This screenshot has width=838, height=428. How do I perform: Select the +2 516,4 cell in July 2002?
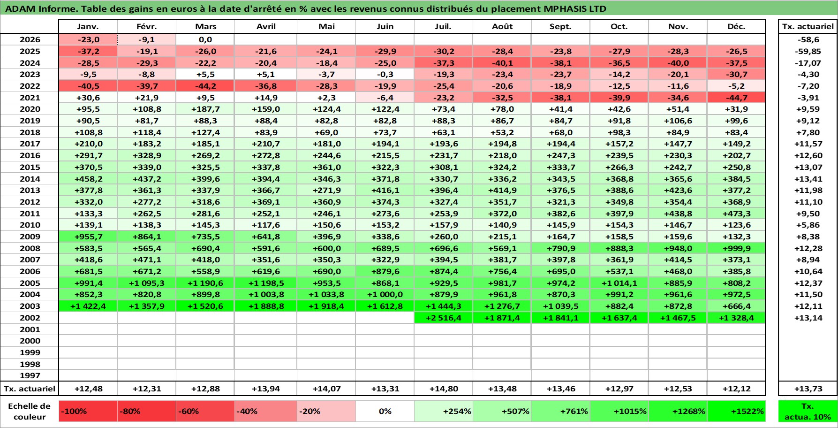(444, 318)
